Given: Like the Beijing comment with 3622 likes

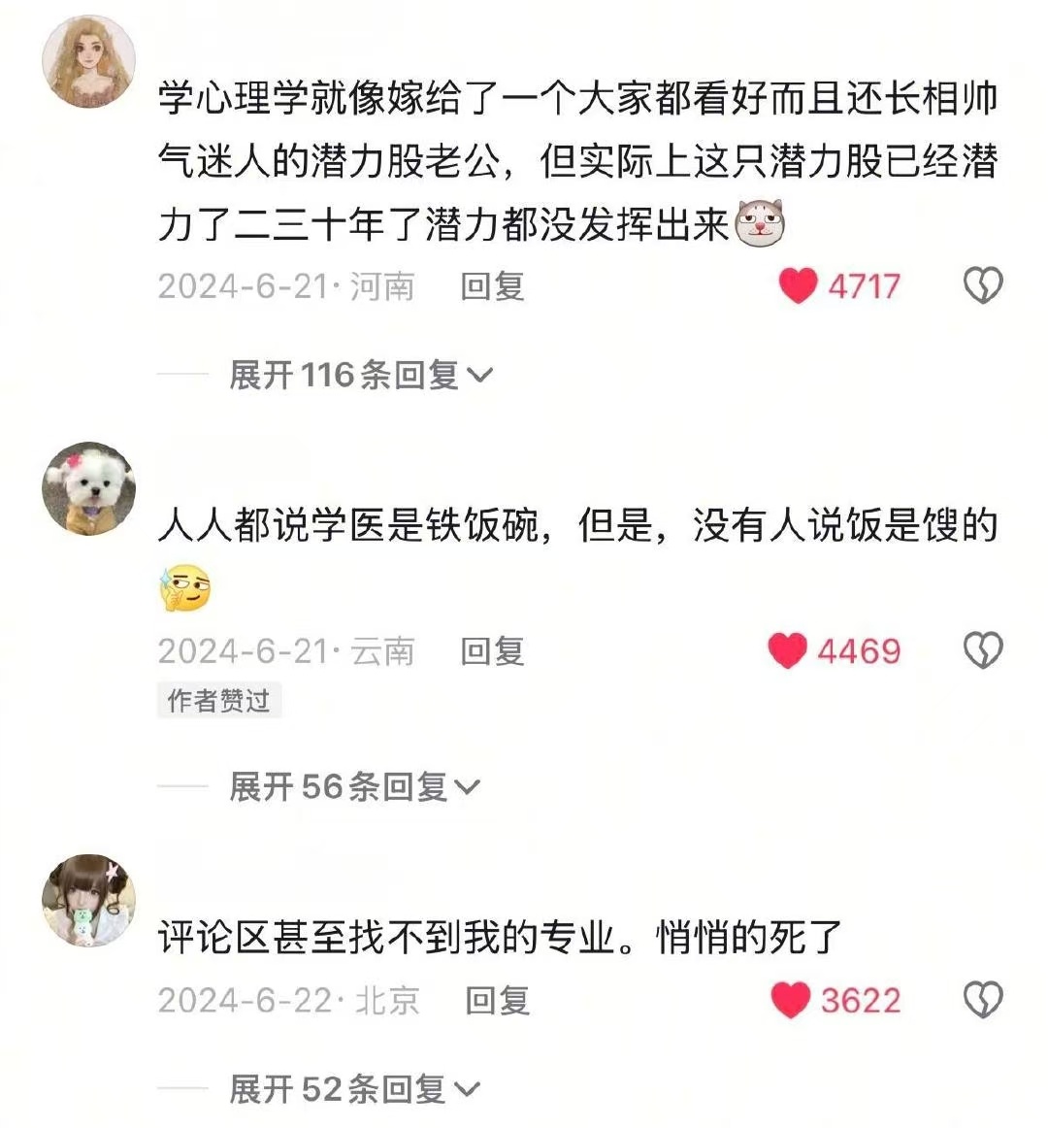Looking at the screenshot, I should pyautogui.click(x=791, y=1000).
